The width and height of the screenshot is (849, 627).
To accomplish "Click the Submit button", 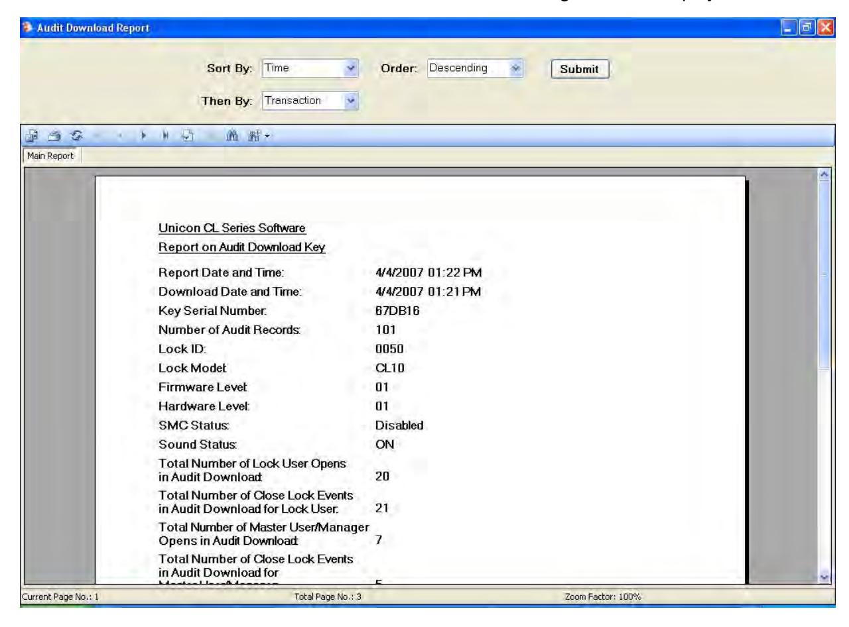I will (x=580, y=69).
